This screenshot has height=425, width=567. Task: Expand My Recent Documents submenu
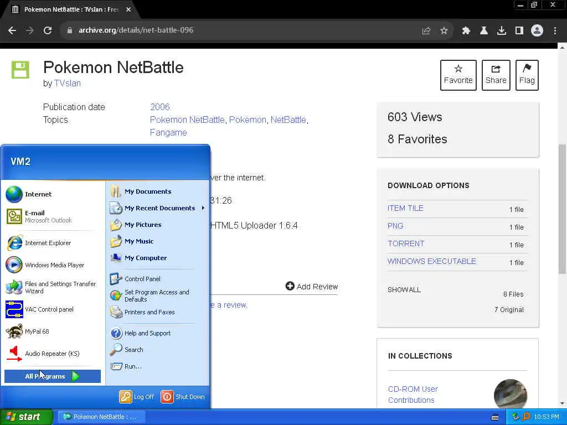[x=158, y=208]
